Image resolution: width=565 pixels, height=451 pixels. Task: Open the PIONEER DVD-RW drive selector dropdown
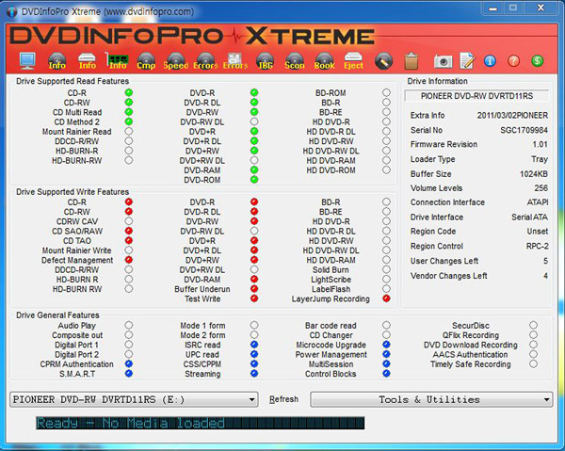(x=134, y=399)
